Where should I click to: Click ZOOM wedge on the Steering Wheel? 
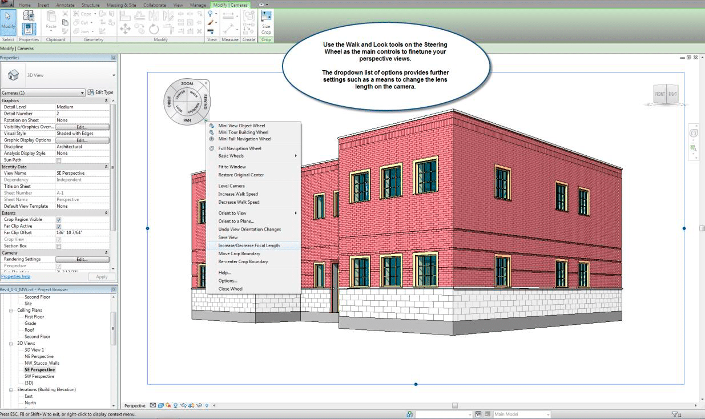tap(187, 84)
